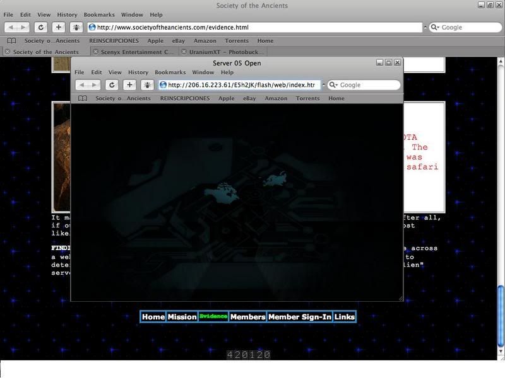
Task: Click North America map in flash content
Action: (222, 193)
